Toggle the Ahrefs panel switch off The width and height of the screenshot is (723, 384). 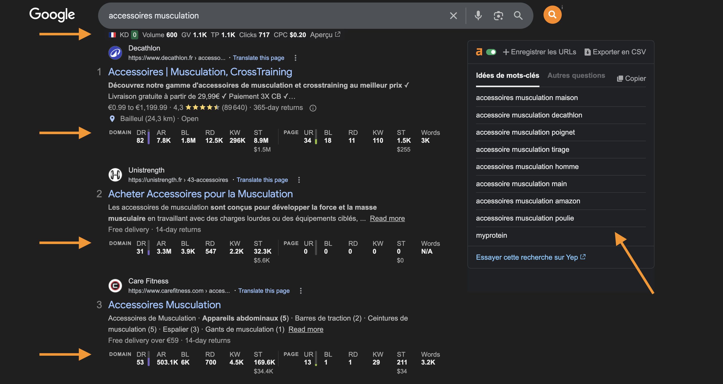491,52
